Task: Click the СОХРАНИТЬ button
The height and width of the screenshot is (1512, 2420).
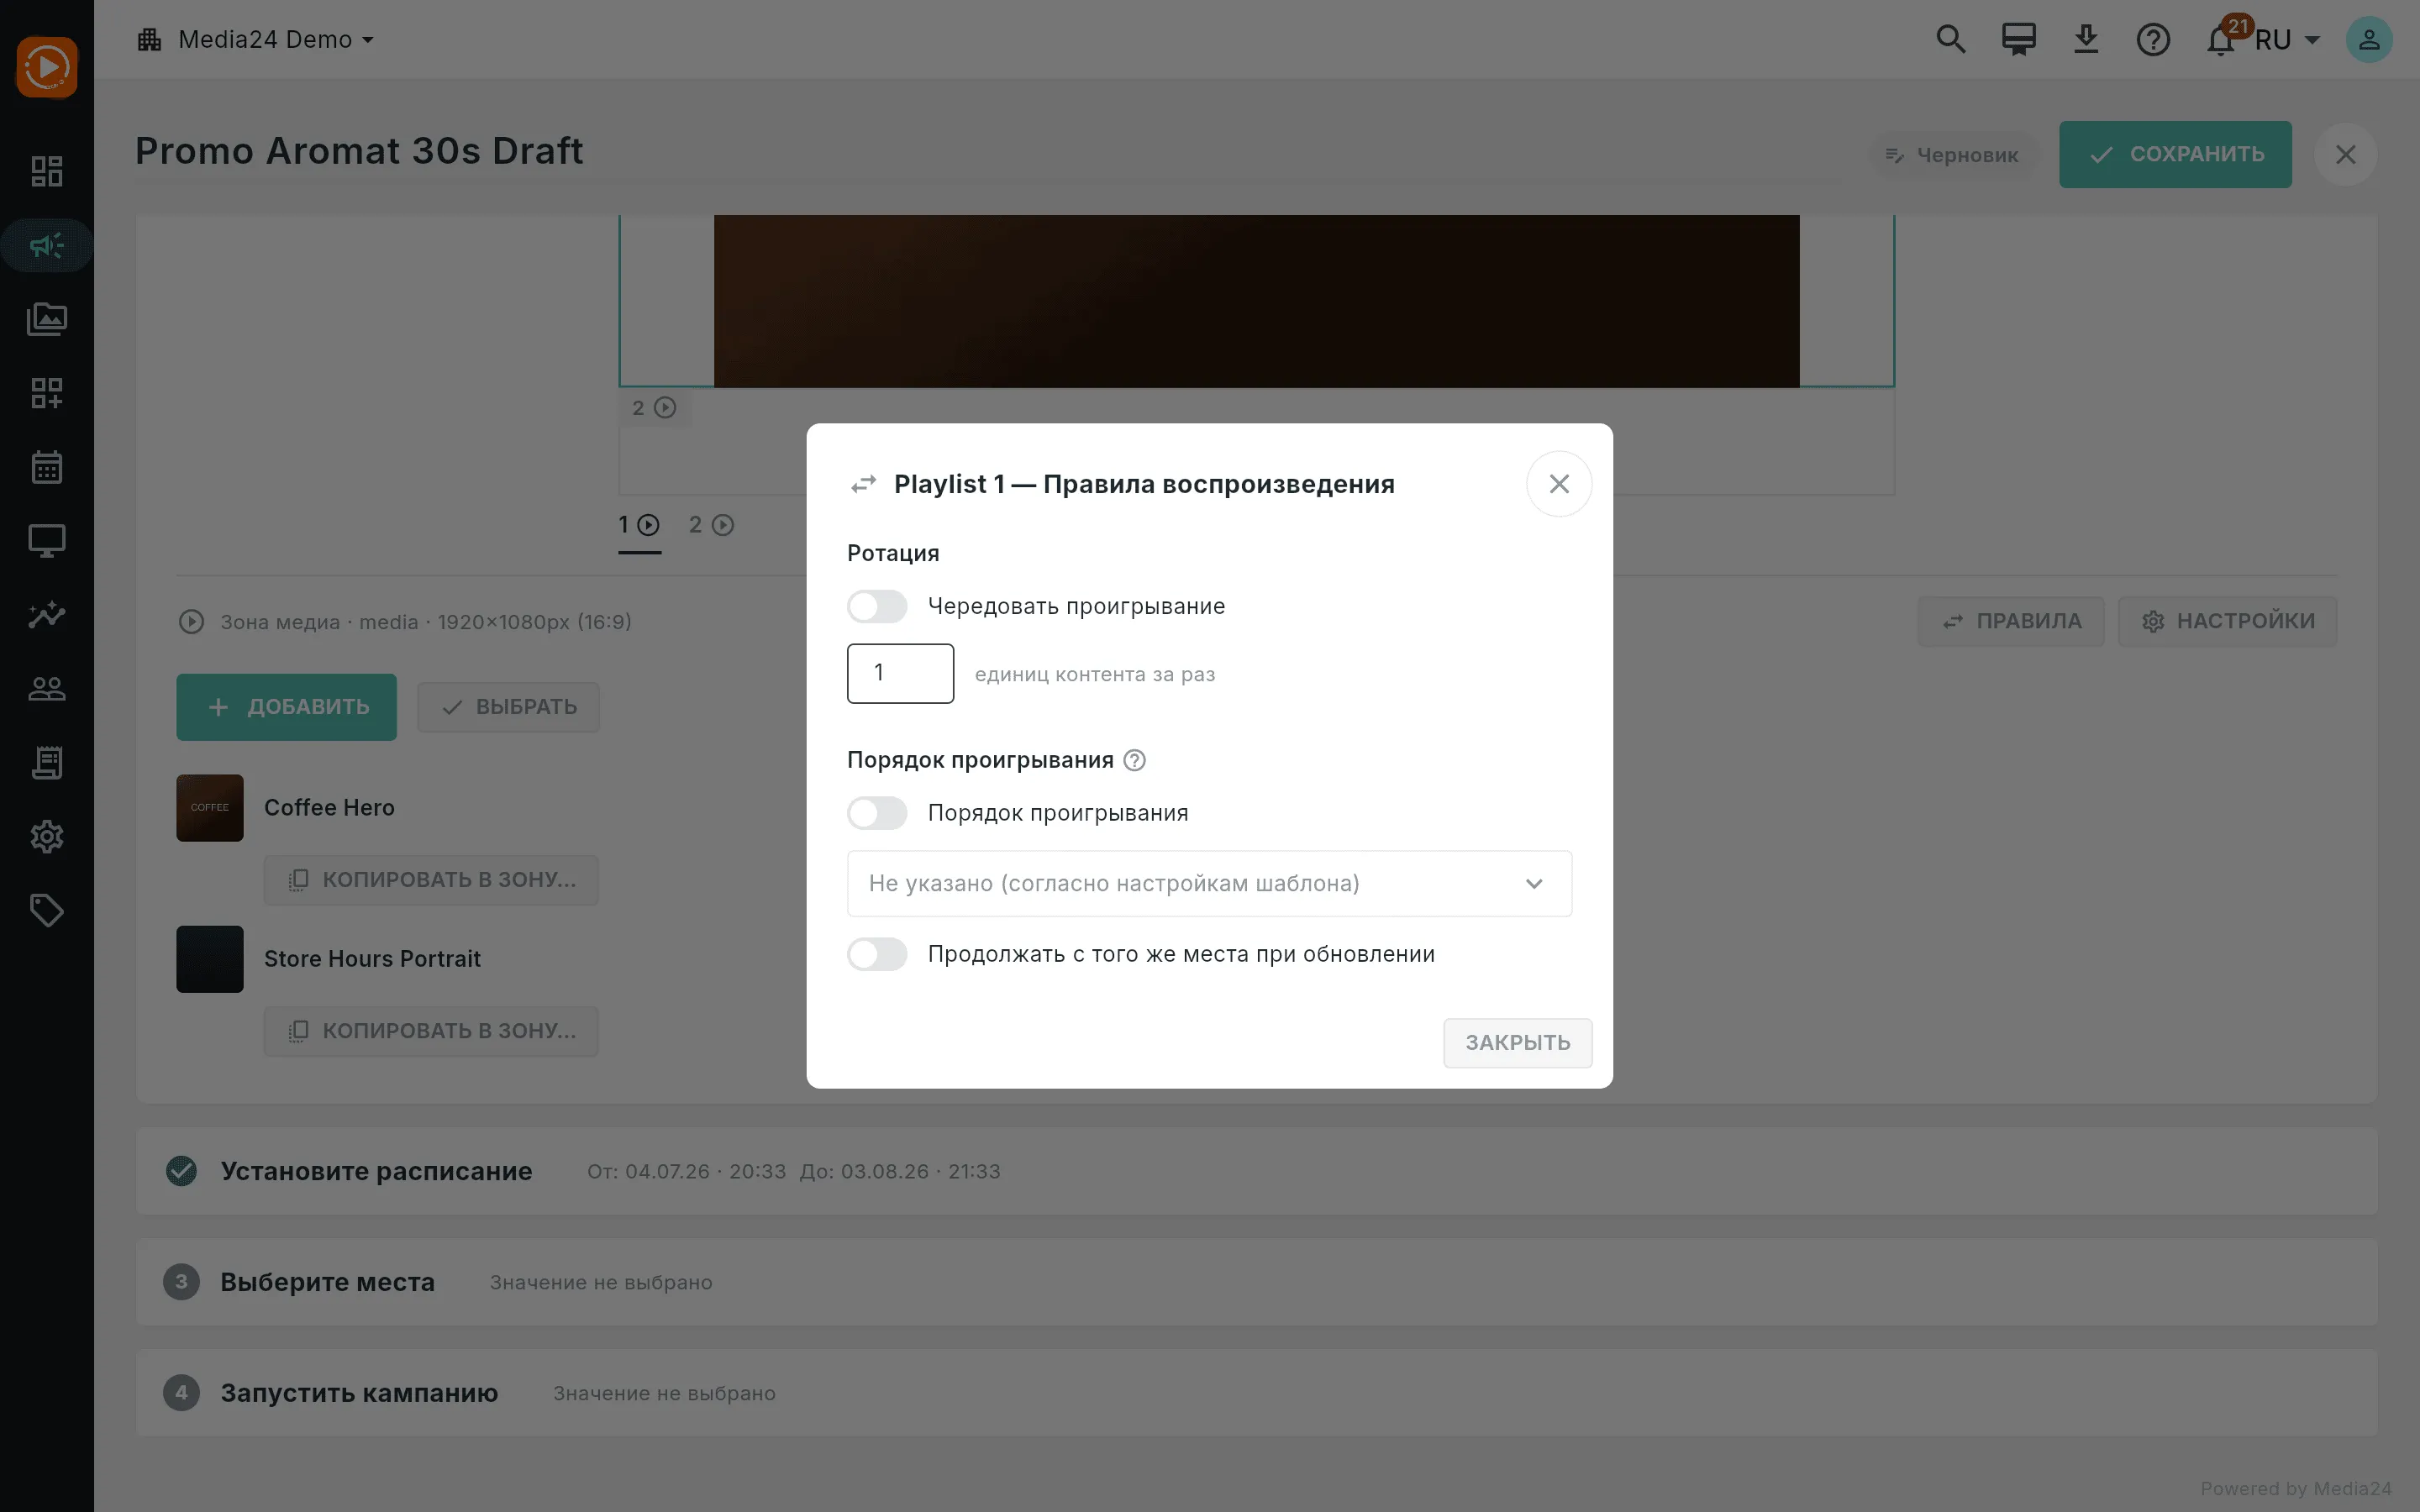Action: tap(2175, 154)
